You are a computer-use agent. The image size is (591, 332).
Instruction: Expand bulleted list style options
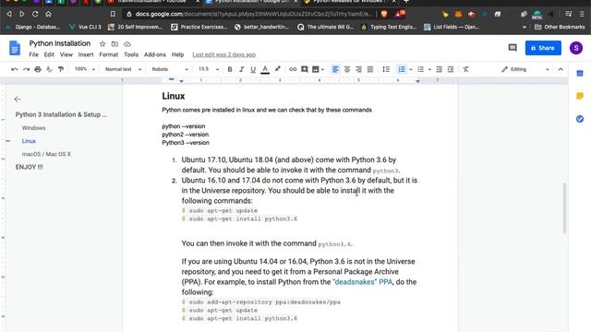click(429, 69)
